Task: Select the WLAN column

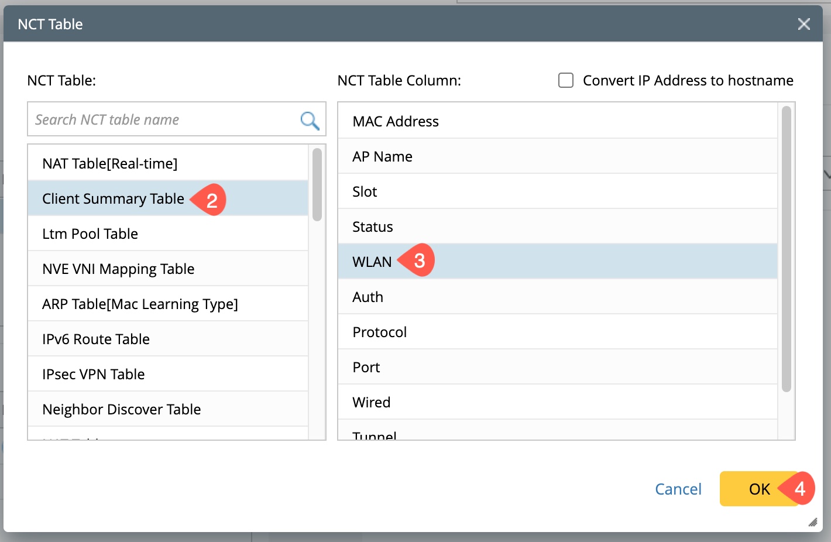Action: tap(372, 262)
